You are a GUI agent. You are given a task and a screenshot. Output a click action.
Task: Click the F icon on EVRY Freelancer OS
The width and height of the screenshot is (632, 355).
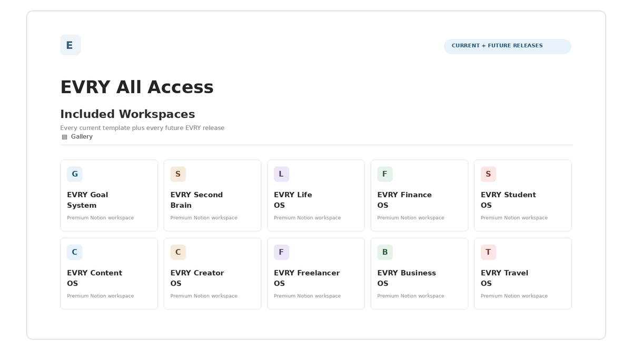click(281, 252)
